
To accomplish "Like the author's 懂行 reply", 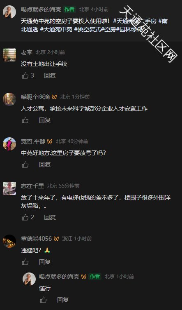I will click(x=43, y=300).
